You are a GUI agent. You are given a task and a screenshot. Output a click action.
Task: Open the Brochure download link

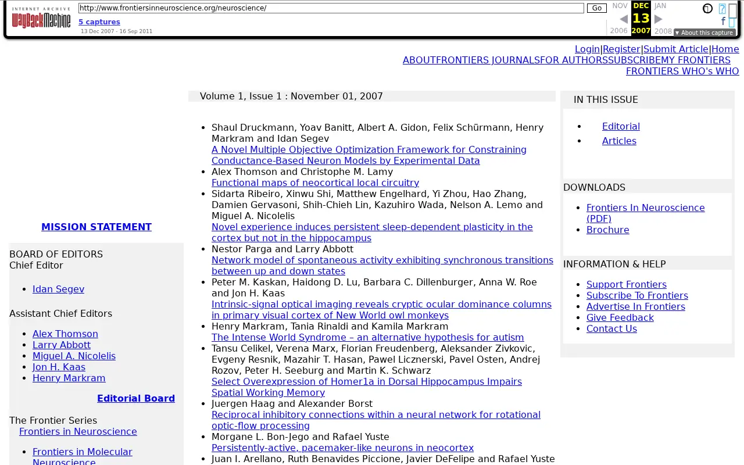pyautogui.click(x=607, y=230)
